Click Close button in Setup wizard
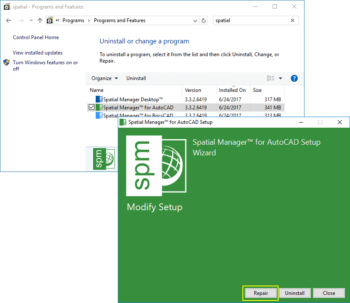The width and height of the screenshot is (350, 303). [329, 293]
